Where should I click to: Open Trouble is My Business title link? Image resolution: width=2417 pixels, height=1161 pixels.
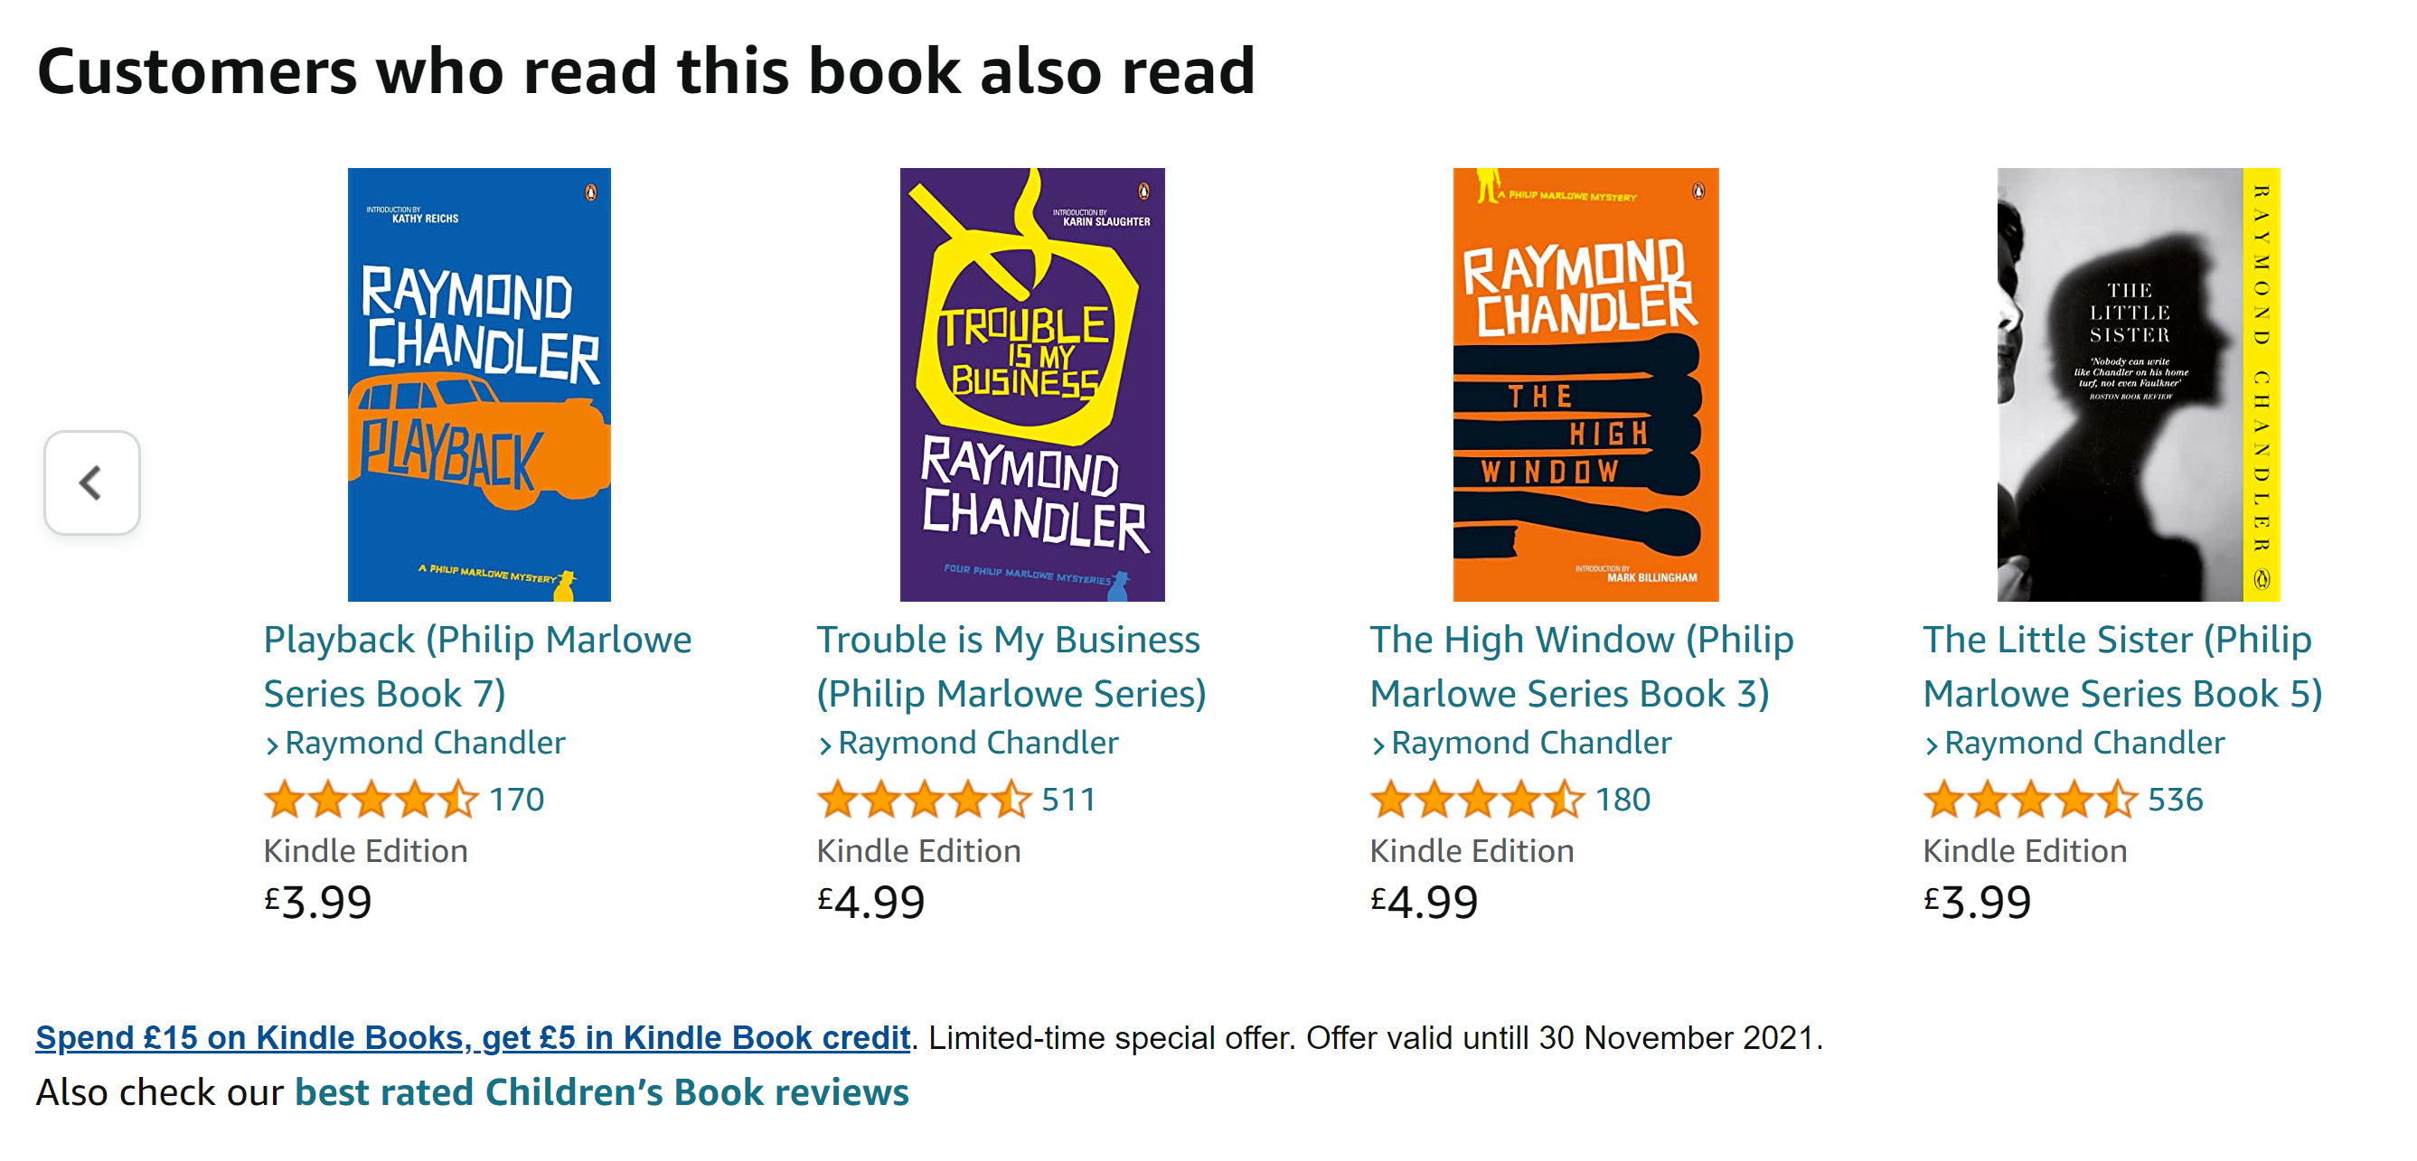(x=1011, y=666)
